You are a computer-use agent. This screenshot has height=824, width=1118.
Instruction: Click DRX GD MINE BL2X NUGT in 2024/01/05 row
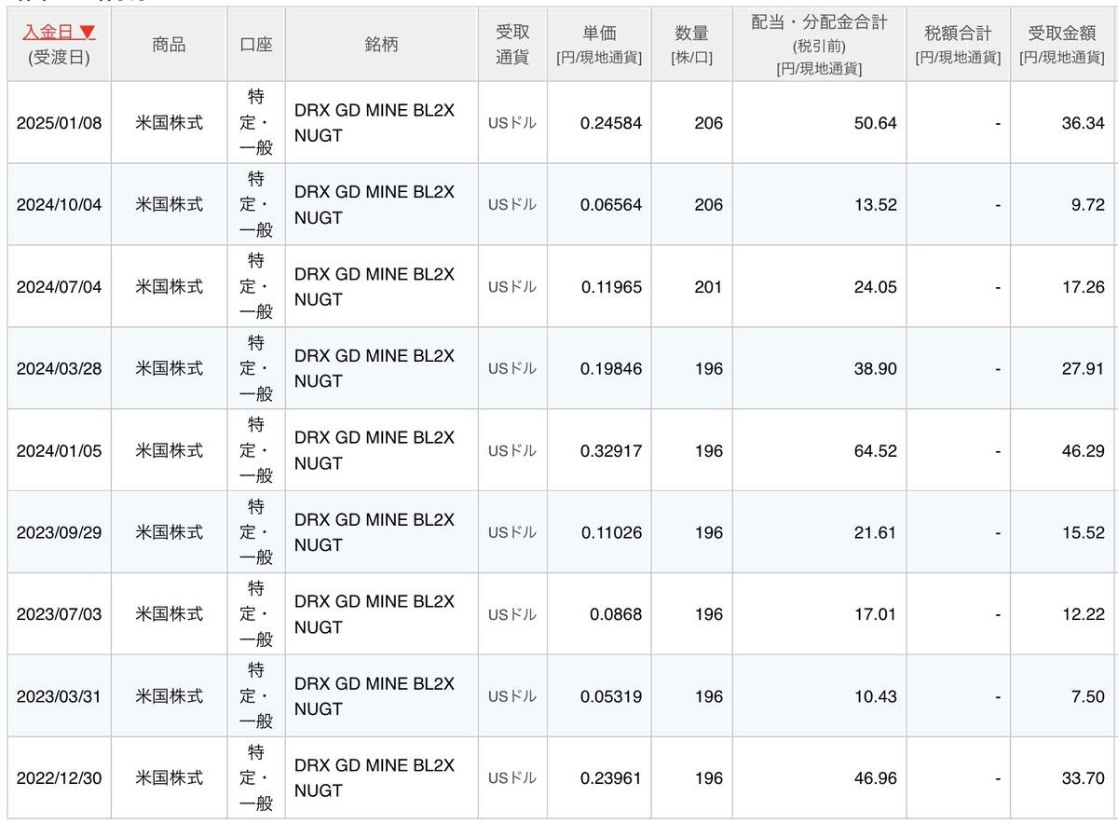[x=375, y=451]
